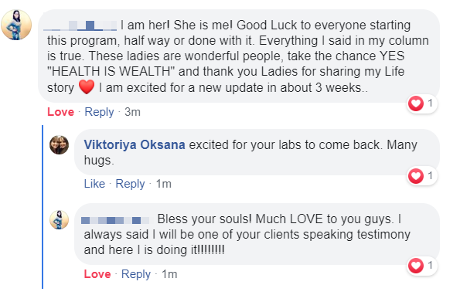460x295 pixels.
Task: Toggle Love on the last reply
Action: tap(97, 274)
